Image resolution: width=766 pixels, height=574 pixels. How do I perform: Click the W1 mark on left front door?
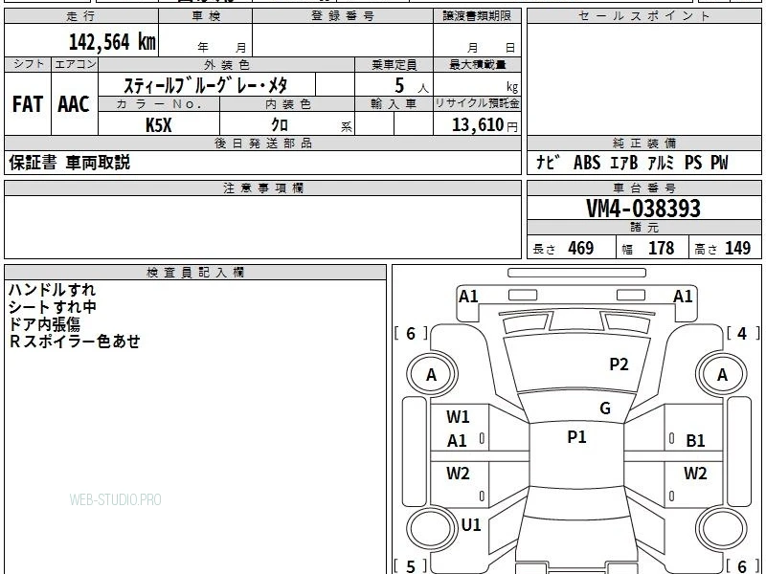pyautogui.click(x=458, y=417)
